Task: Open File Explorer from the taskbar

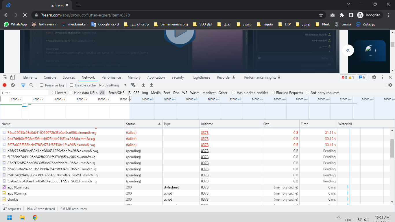Action: (x=22, y=217)
